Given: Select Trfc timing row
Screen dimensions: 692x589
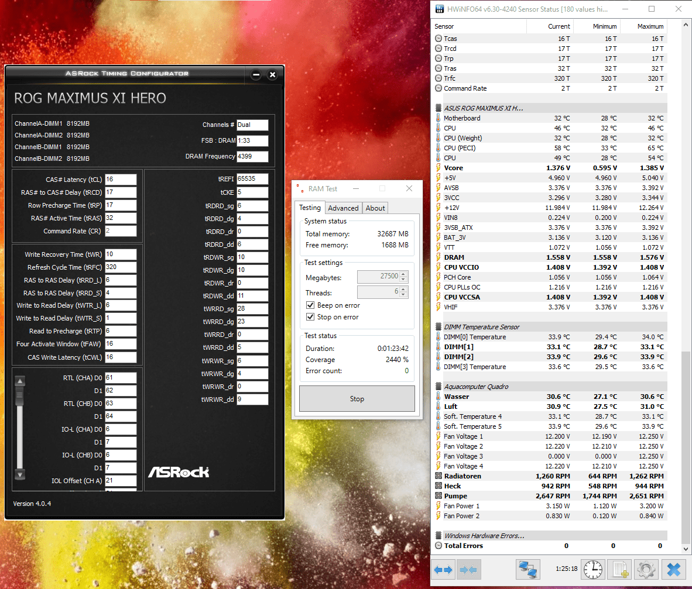Looking at the screenshot, I should tap(550, 78).
